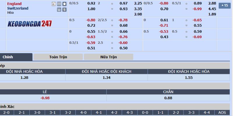The height and width of the screenshot is (116, 233).
Task: Select 1X2 away odds 3.35
Action: click(138, 9)
